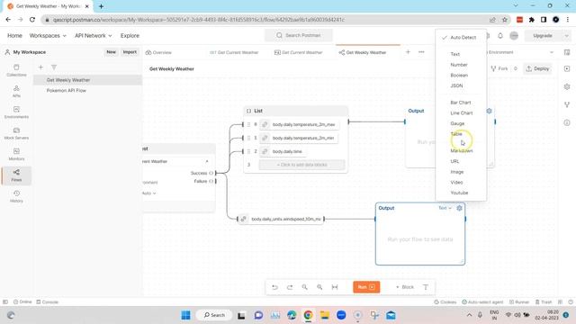The height and width of the screenshot is (324, 576).
Task: Click the user avatar icon
Action: 514,36
